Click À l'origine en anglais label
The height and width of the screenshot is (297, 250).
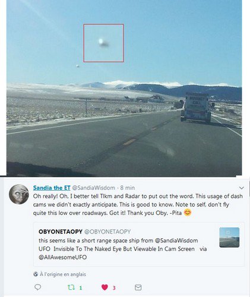[63, 274]
